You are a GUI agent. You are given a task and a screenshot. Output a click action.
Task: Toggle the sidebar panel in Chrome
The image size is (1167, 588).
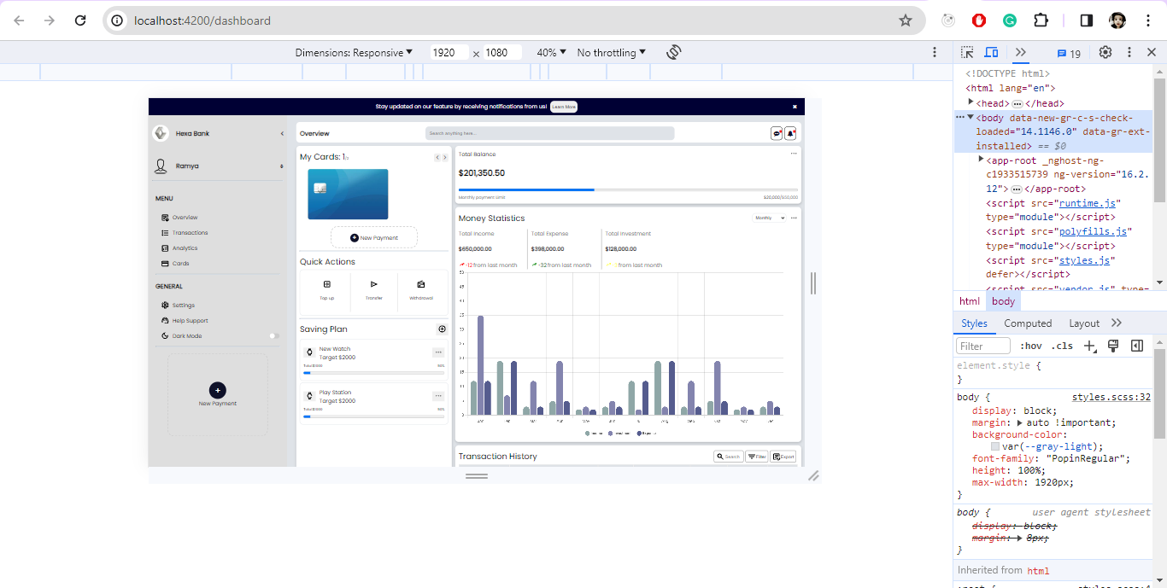1087,20
